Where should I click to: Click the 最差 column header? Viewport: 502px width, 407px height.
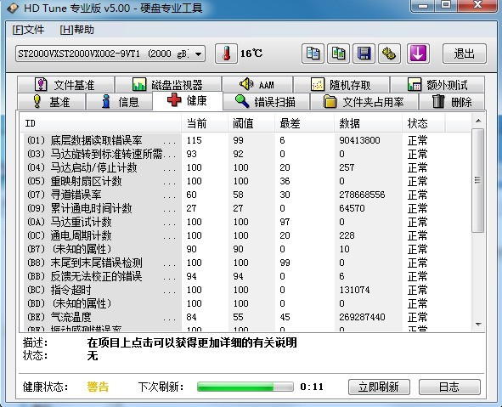[304, 123]
